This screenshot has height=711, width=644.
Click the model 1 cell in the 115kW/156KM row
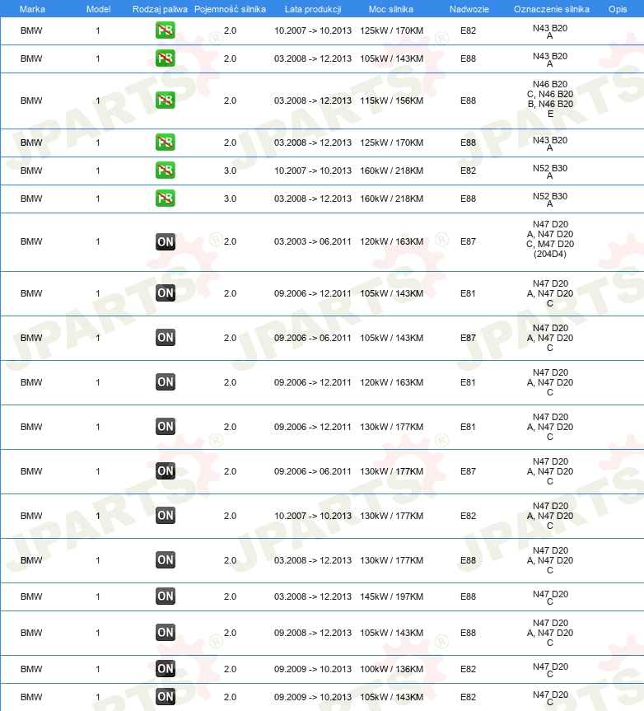98,101
